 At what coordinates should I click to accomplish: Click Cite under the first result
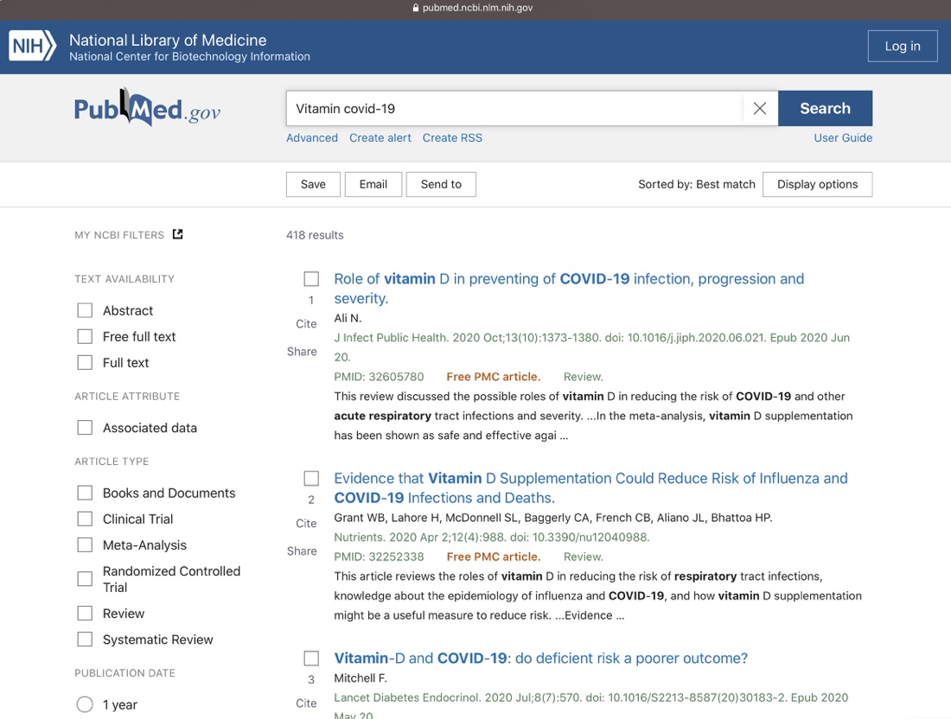306,324
